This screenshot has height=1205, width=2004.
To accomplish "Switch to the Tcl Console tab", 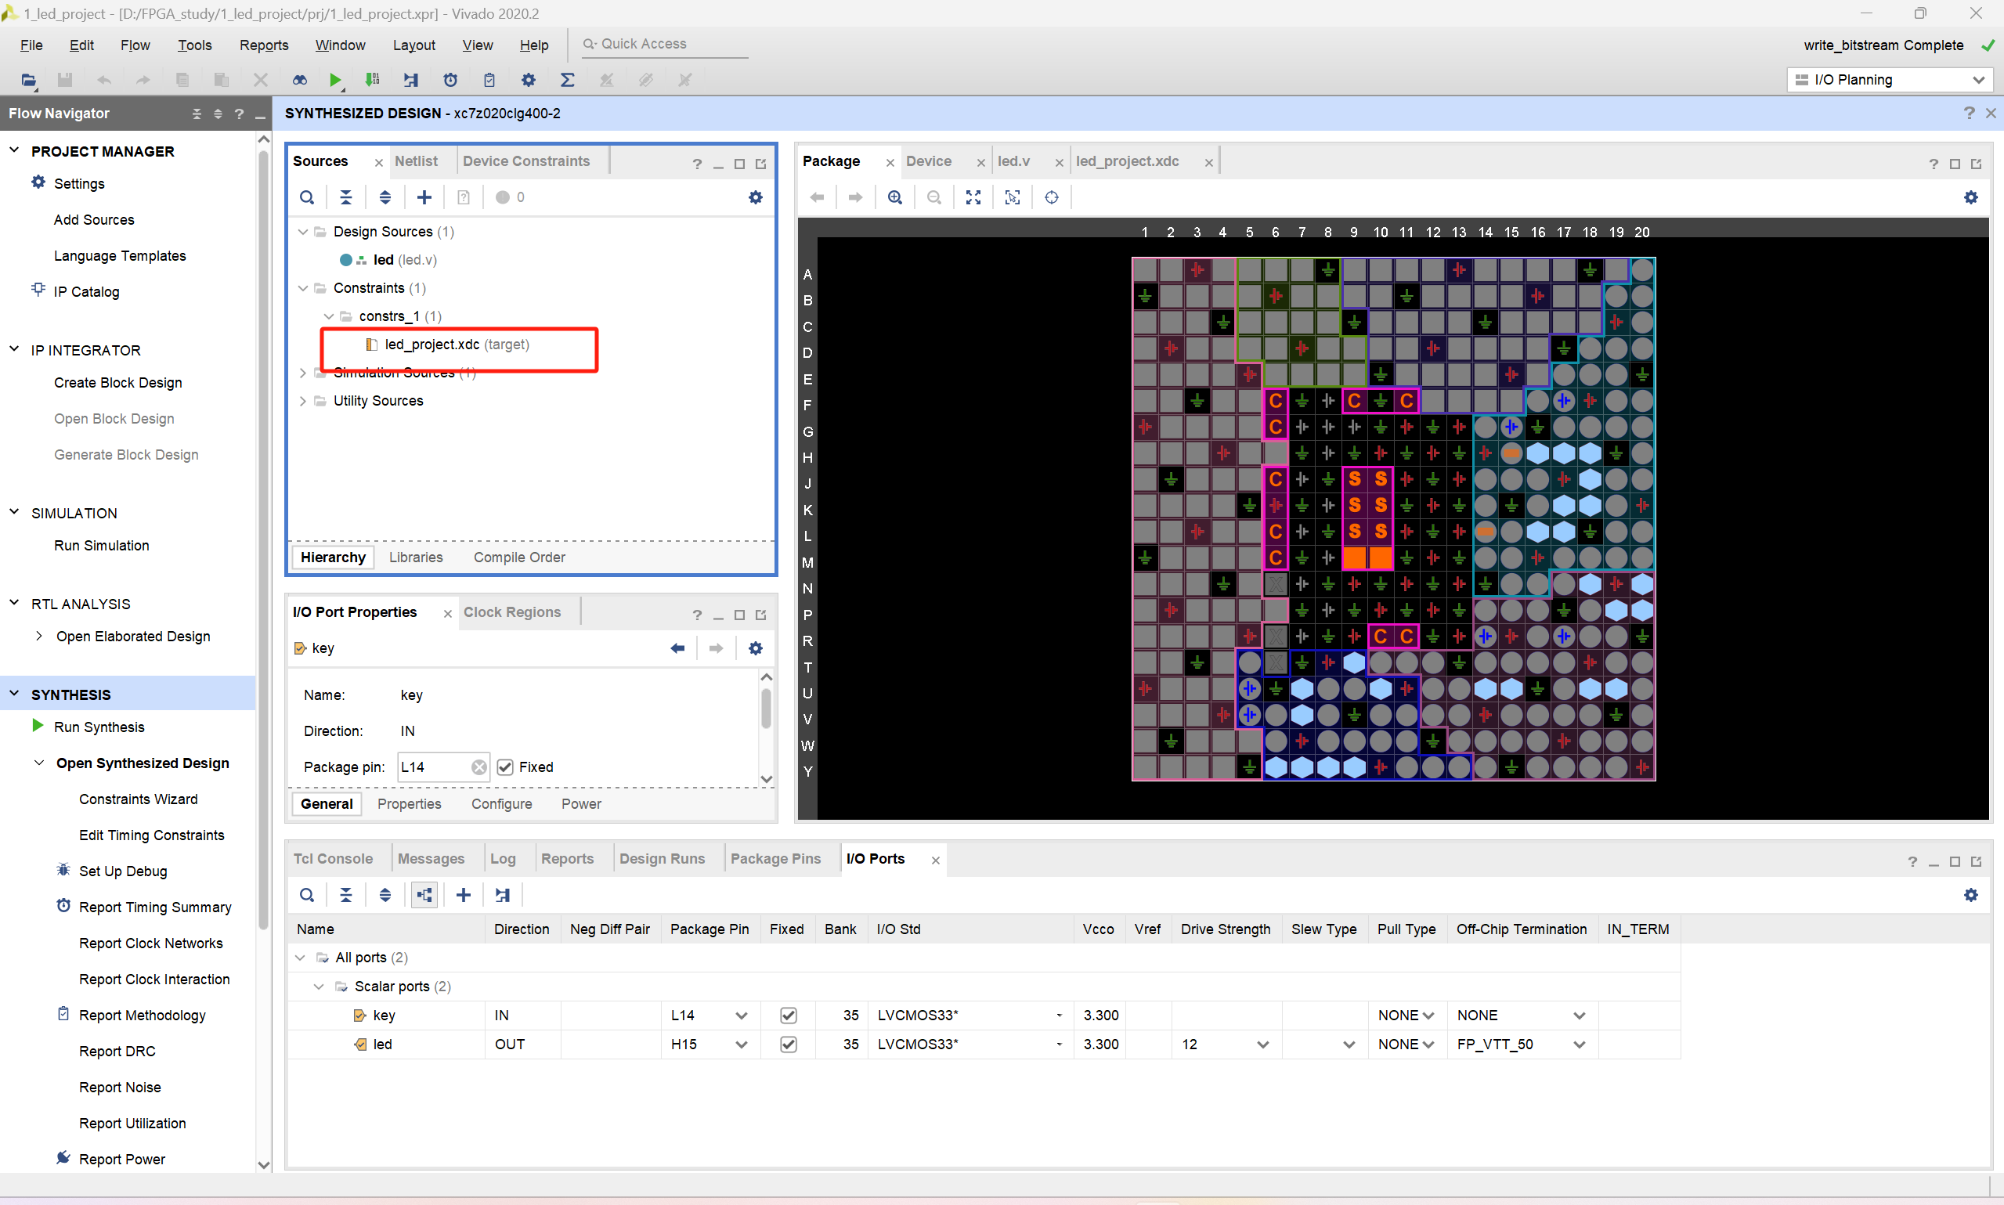I will (x=333, y=858).
